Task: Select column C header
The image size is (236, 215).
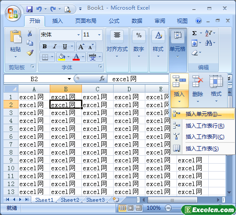Action: pos(98,89)
